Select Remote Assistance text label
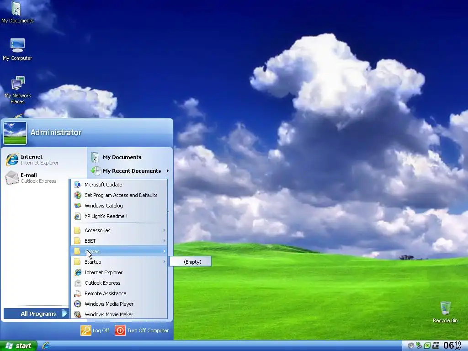Image resolution: width=468 pixels, height=351 pixels. coord(106,293)
